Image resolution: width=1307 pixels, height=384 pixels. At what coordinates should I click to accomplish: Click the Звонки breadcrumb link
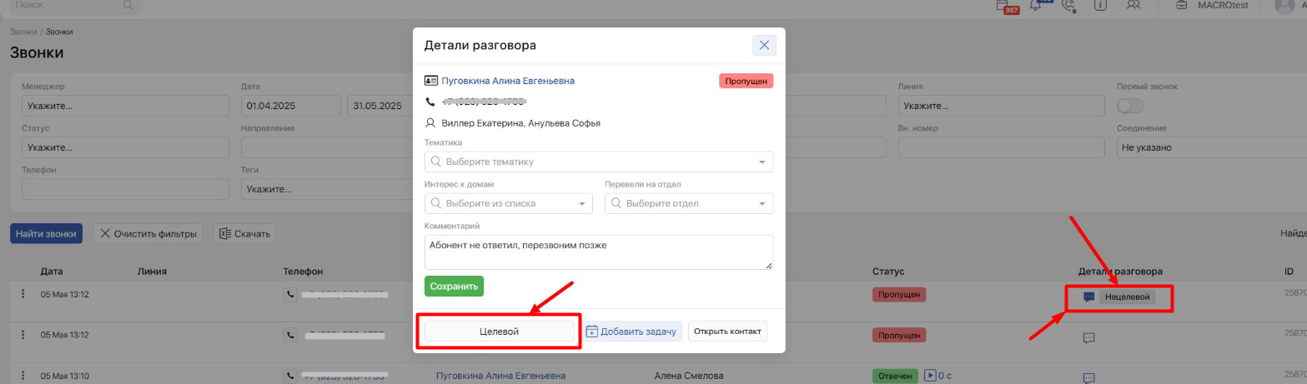[x=23, y=32]
